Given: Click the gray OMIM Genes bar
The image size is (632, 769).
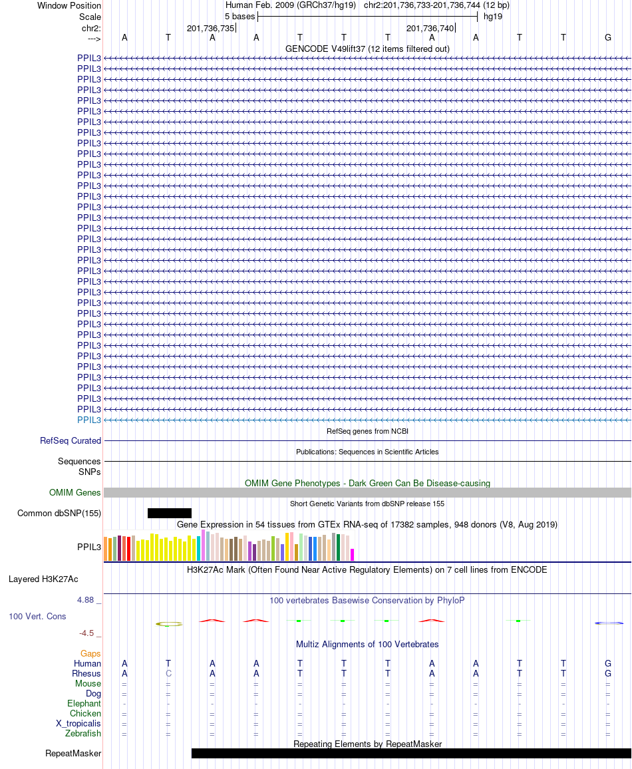Looking at the screenshot, I should tap(367, 493).
